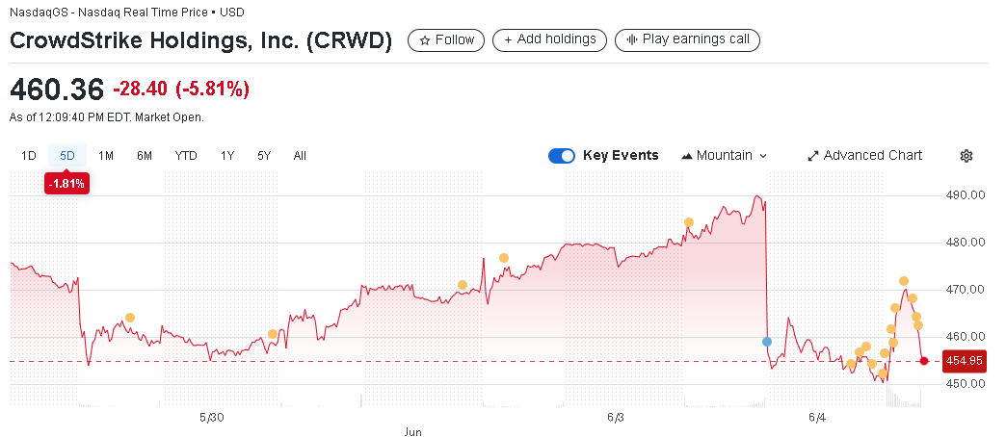This screenshot has height=437, width=1006.
Task: Click the blue key event marker
Action: (x=767, y=342)
